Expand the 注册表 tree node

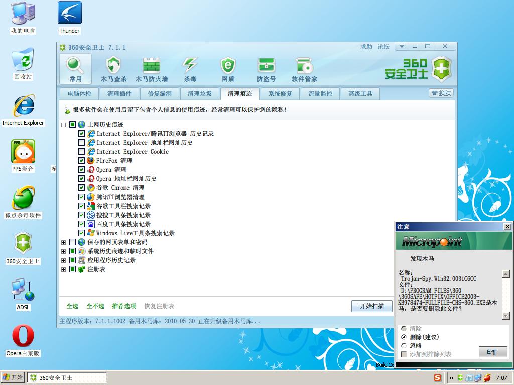pos(64,269)
